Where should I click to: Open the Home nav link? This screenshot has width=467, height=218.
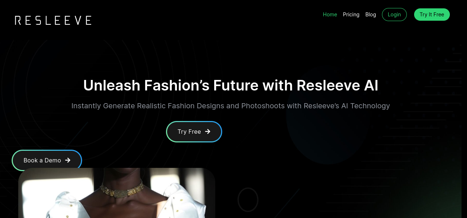330,15
